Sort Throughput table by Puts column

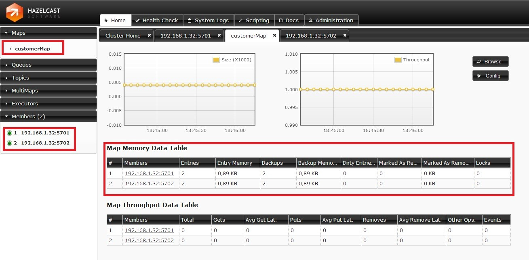(304, 220)
